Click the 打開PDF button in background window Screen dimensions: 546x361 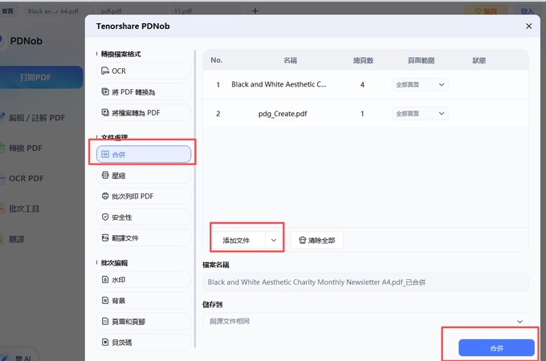(40, 77)
